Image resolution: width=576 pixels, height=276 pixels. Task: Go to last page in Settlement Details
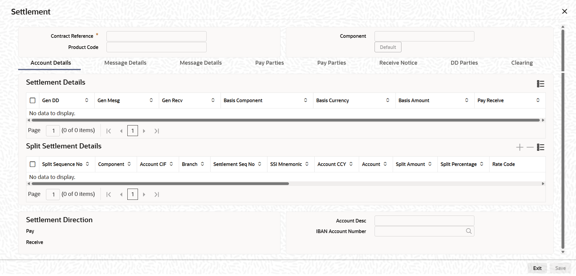(156, 131)
